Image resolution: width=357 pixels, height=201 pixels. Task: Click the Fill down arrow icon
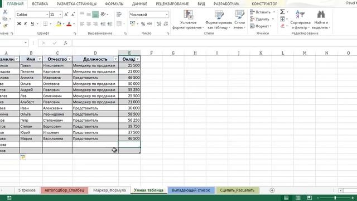[x=282, y=19]
